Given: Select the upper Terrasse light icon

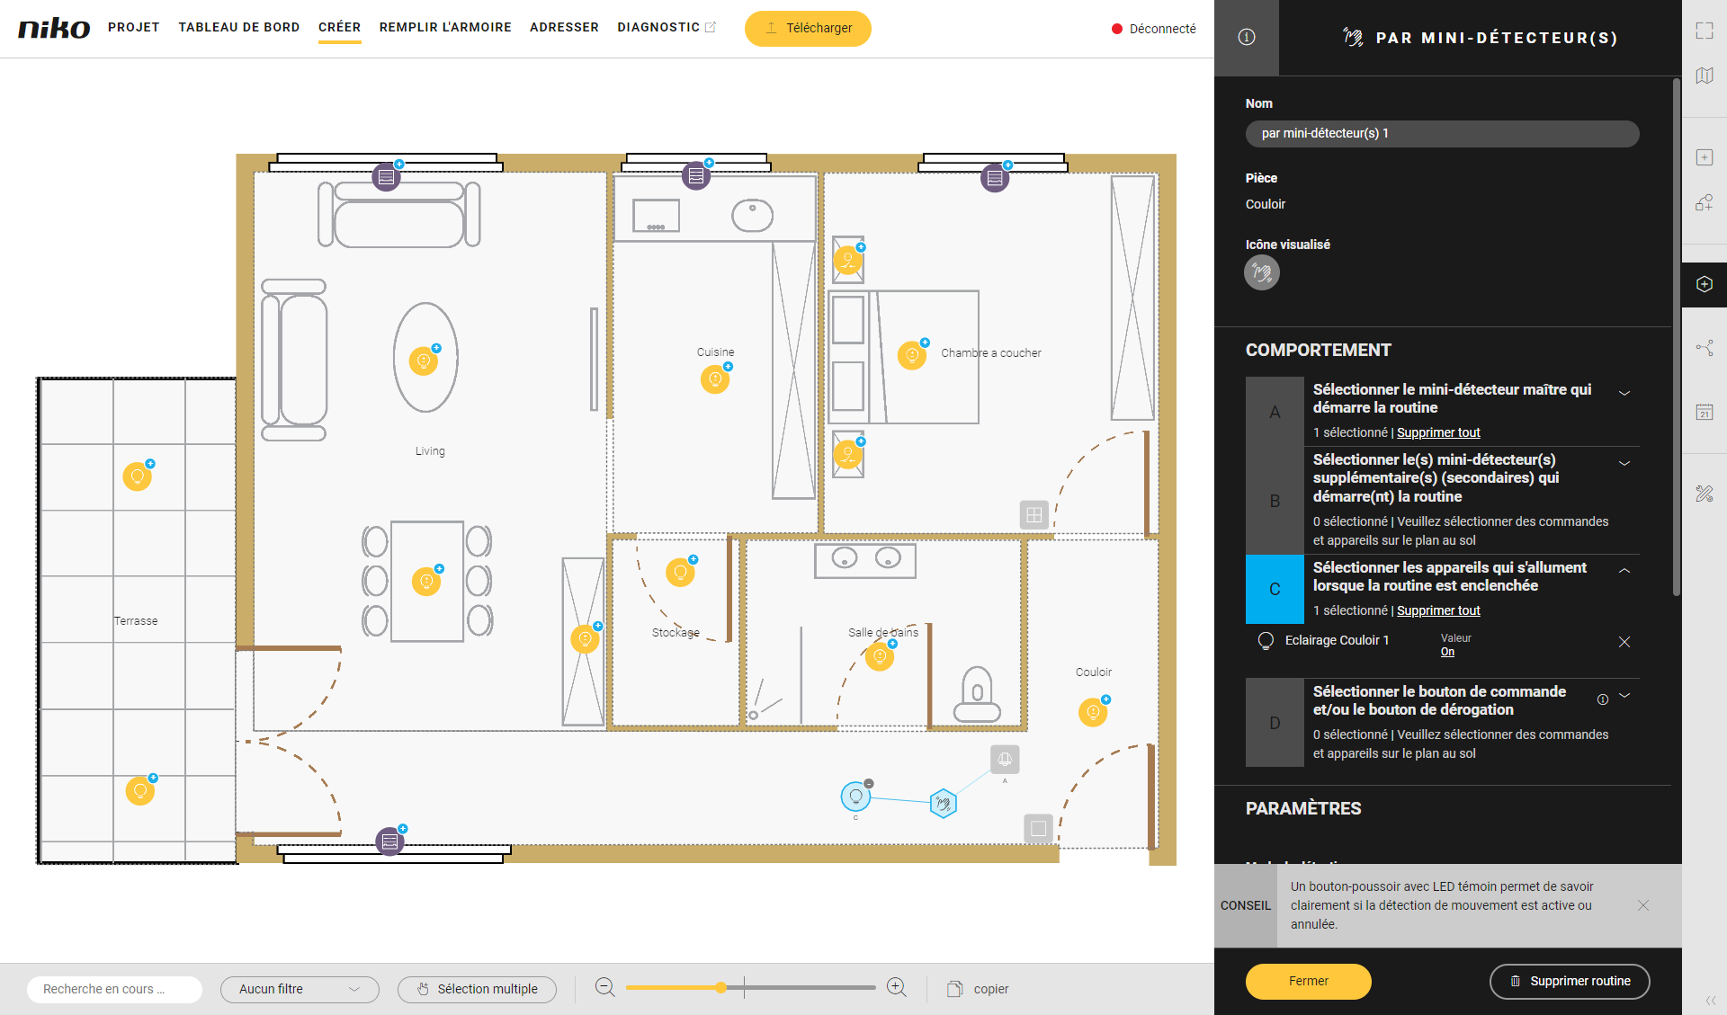Looking at the screenshot, I should point(138,476).
